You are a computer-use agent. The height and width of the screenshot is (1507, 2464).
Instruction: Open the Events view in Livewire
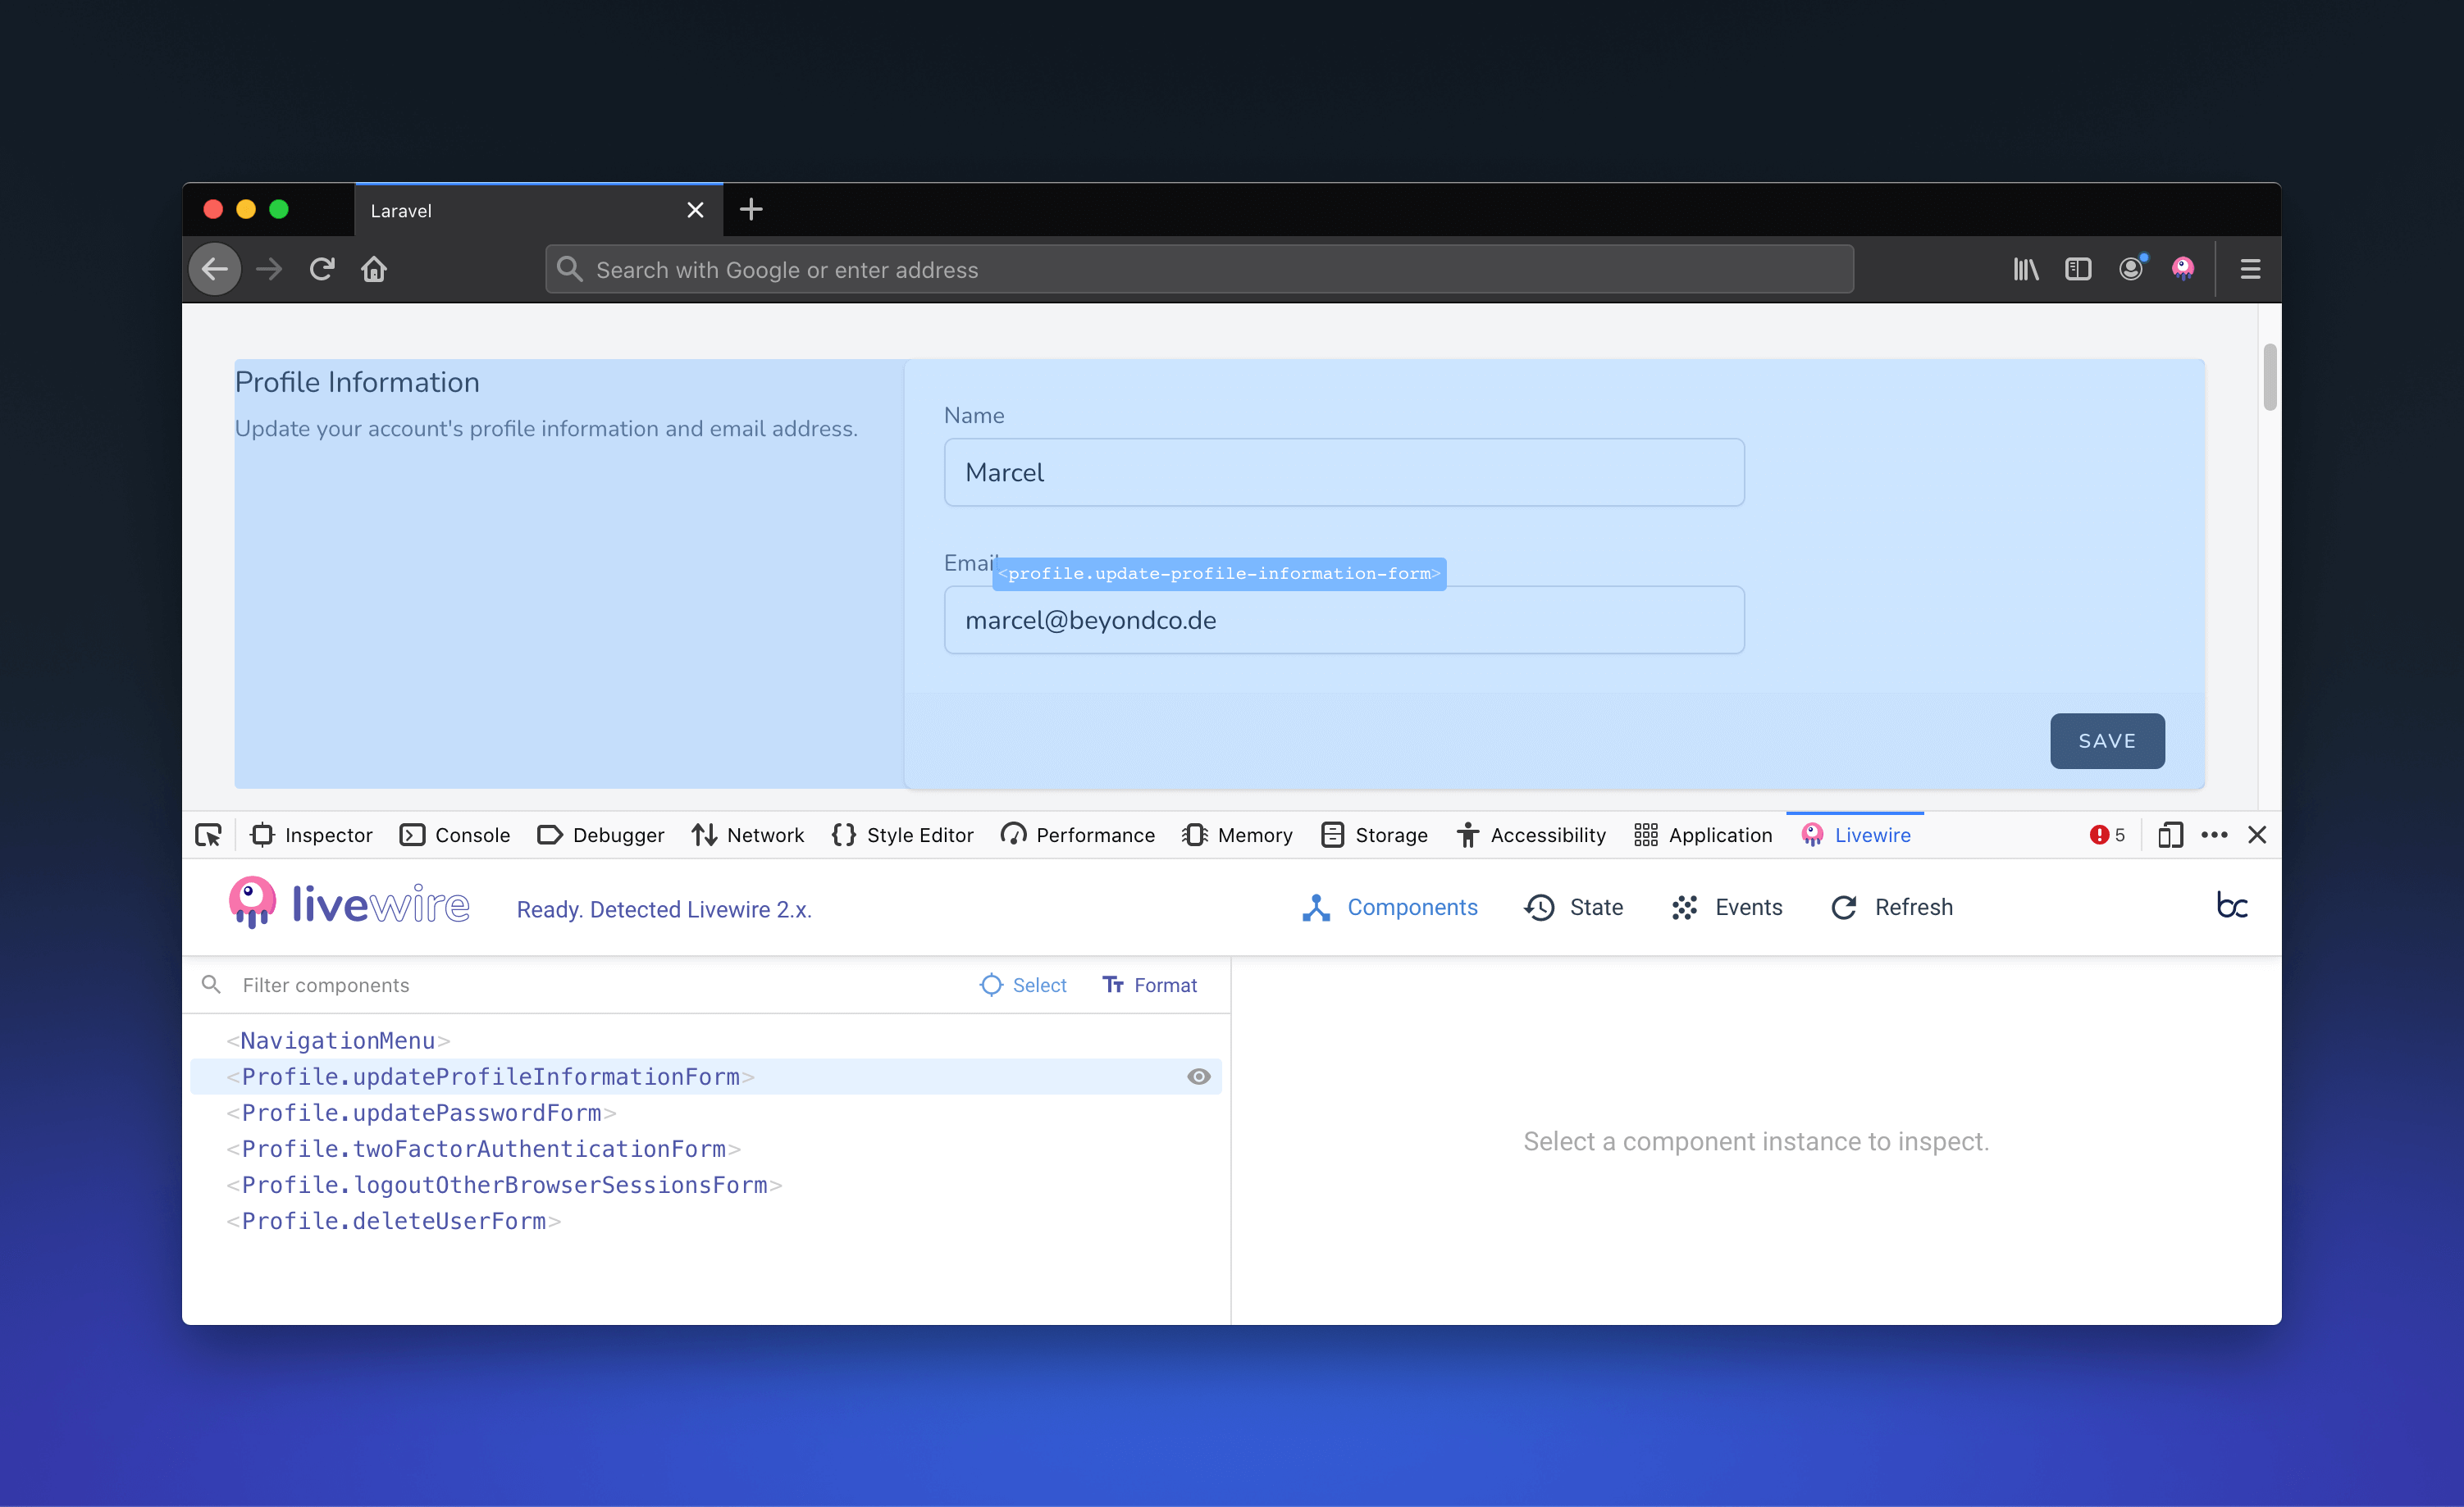(1727, 906)
